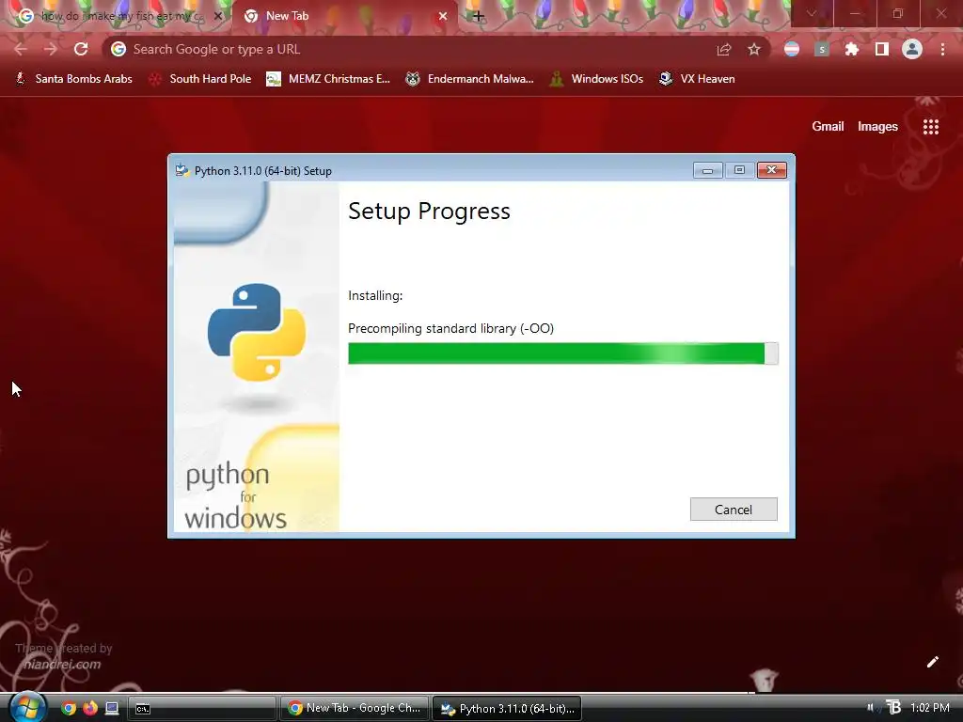
Task: Open MEMZ Christmas bookmark
Action: (x=328, y=79)
